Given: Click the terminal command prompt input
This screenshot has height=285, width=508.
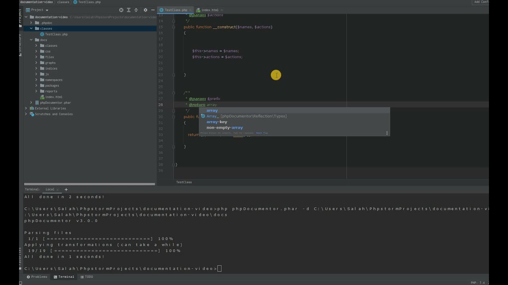Looking at the screenshot, I should click(x=219, y=269).
